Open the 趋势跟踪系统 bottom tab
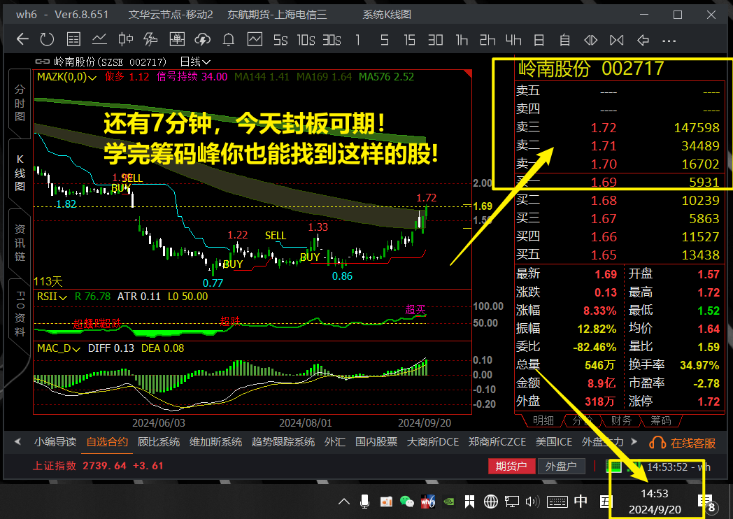Screen dimensions: 733x519 pyautogui.click(x=283, y=442)
